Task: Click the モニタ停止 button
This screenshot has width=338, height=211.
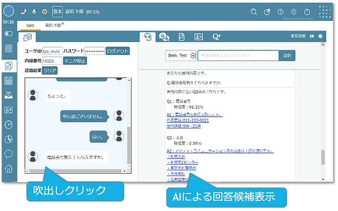Action: (x=75, y=61)
